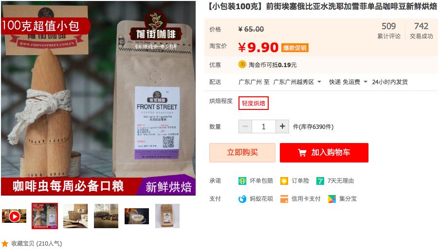This screenshot has width=440, height=252.
Task: Click the 信用卡支付 credit card icon
Action: point(284,199)
